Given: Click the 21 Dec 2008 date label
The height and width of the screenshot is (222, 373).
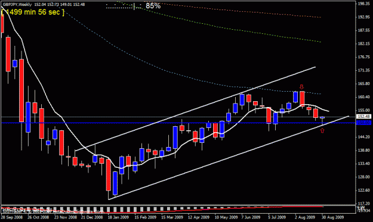Looking at the screenshot, I should coord(92,217).
